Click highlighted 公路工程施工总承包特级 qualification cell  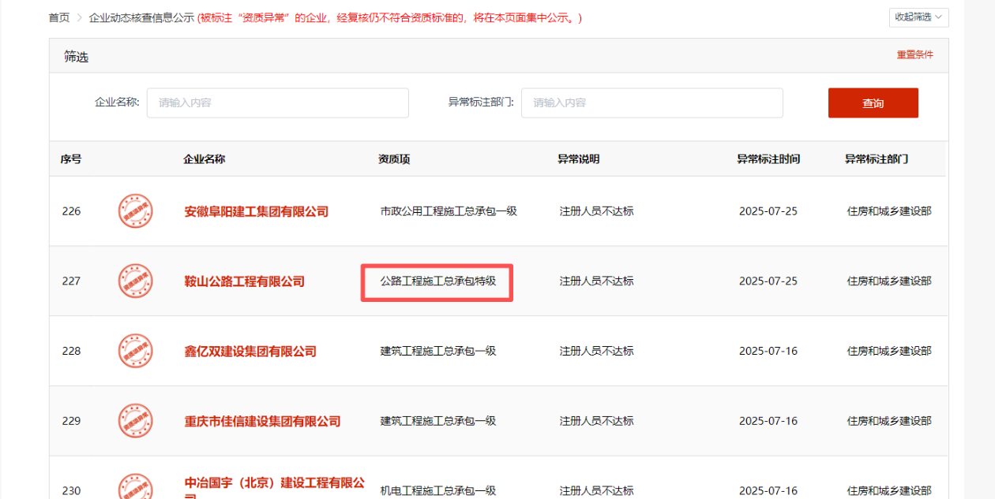click(x=437, y=281)
